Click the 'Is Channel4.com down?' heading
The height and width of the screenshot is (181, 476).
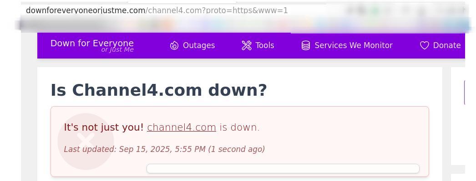(x=158, y=90)
